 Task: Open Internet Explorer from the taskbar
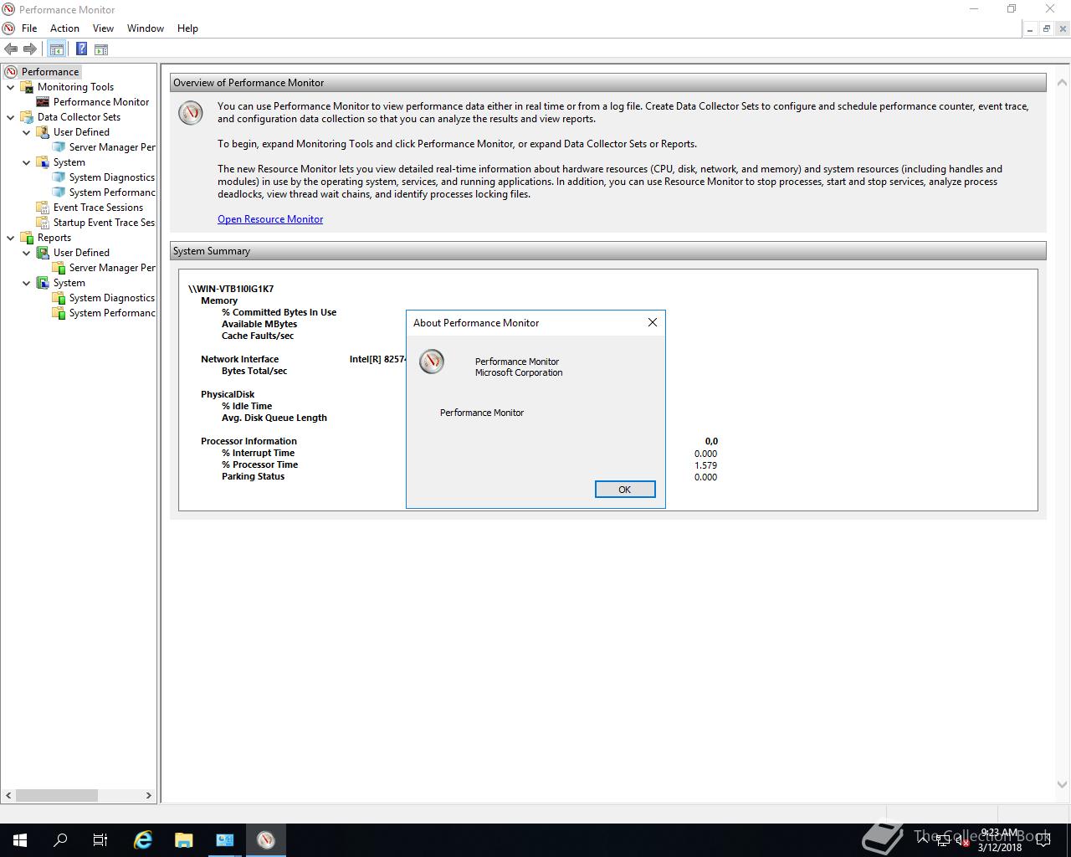click(143, 840)
